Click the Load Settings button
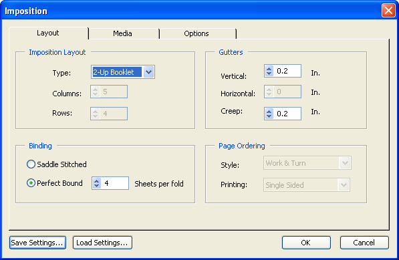Screen dimensions: 399x260 pos(102,243)
